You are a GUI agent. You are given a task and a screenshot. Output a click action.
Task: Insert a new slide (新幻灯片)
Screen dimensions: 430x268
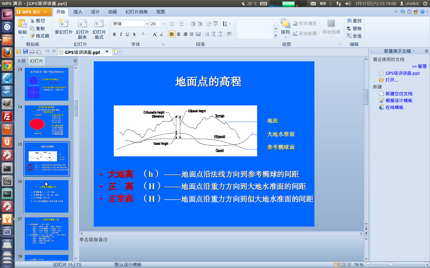coord(64,27)
